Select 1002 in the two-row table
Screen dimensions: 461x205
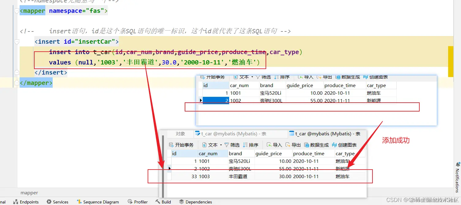coord(244,101)
